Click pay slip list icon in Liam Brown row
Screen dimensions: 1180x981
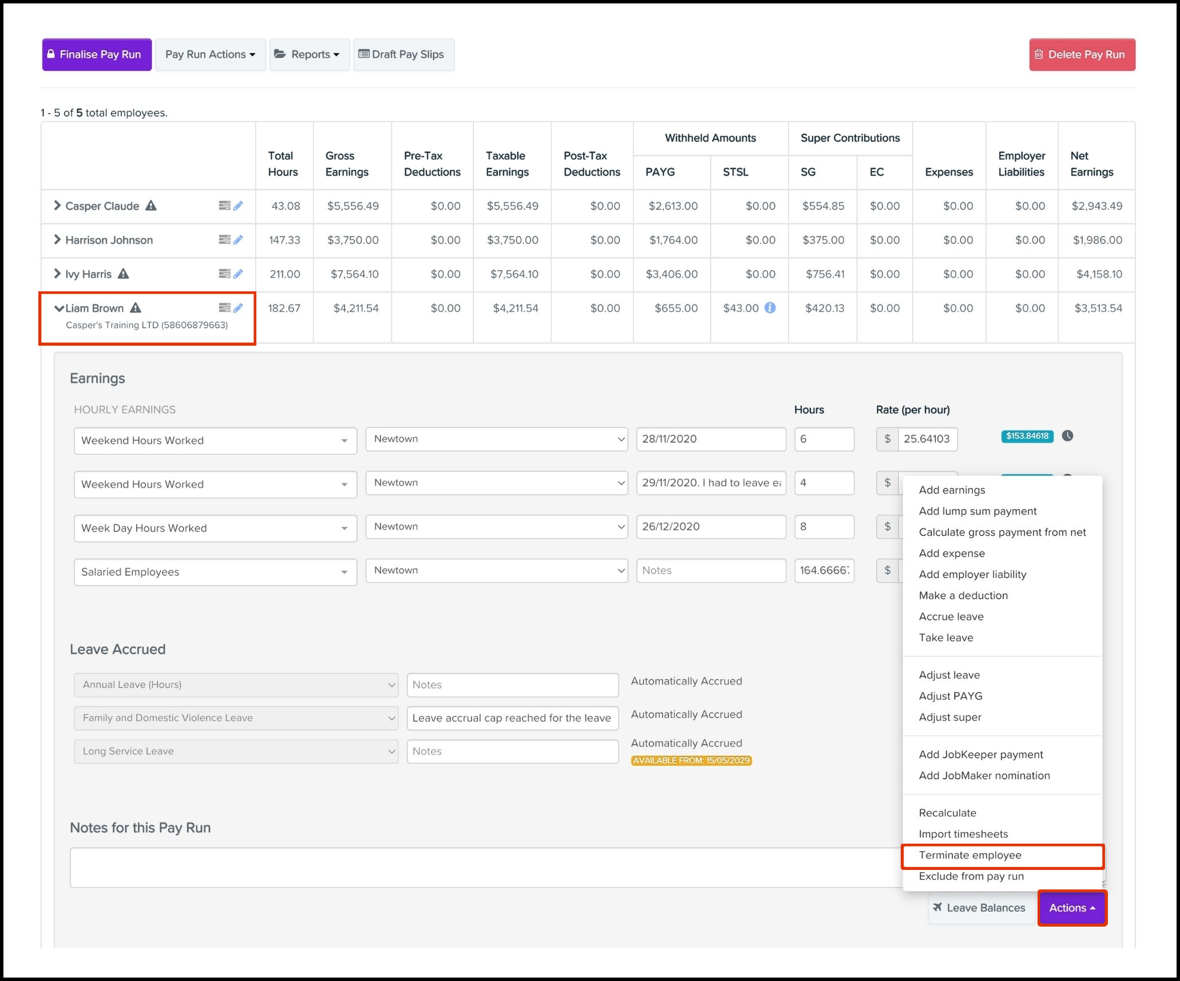(x=224, y=308)
